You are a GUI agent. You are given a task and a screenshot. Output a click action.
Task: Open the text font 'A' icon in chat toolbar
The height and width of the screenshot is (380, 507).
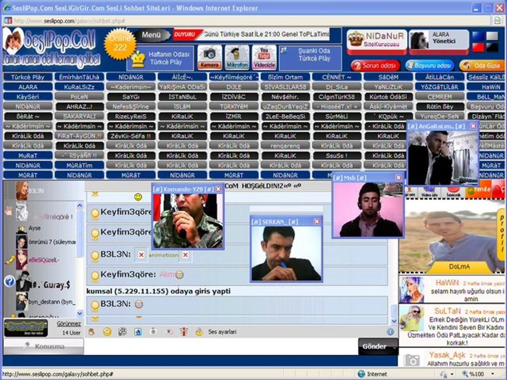coord(138,332)
